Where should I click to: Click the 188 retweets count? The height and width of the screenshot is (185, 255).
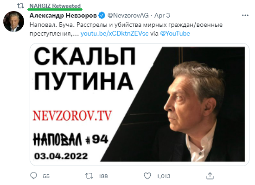click(x=103, y=176)
